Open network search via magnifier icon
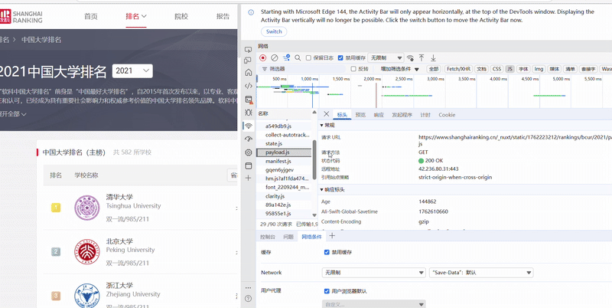 click(298, 58)
